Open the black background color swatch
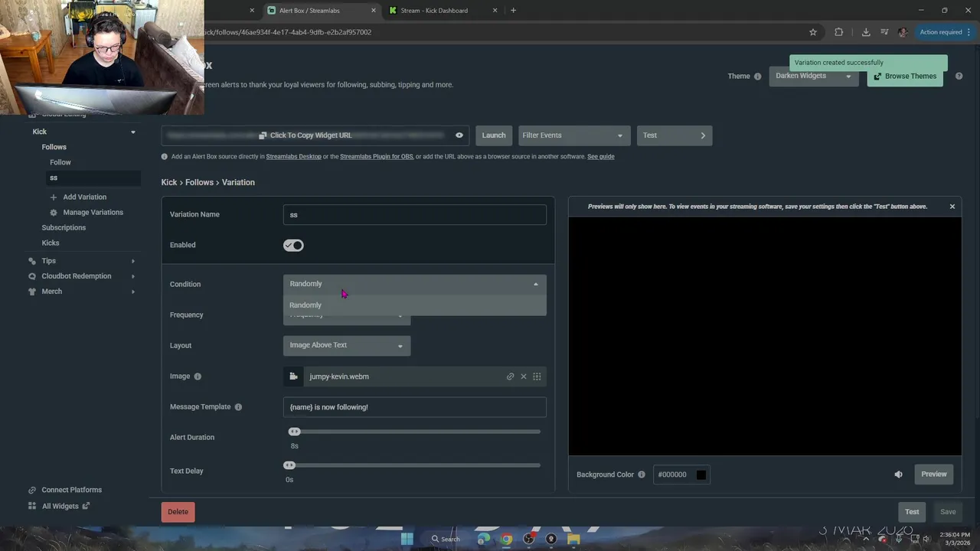This screenshot has height=551, width=980. pos(701,474)
